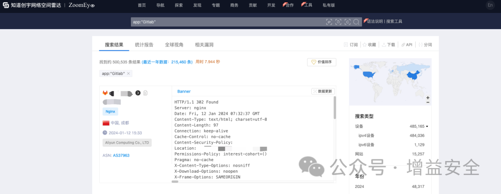
Task: Click the C bracket icon in search bar
Action: (x=347, y=22)
